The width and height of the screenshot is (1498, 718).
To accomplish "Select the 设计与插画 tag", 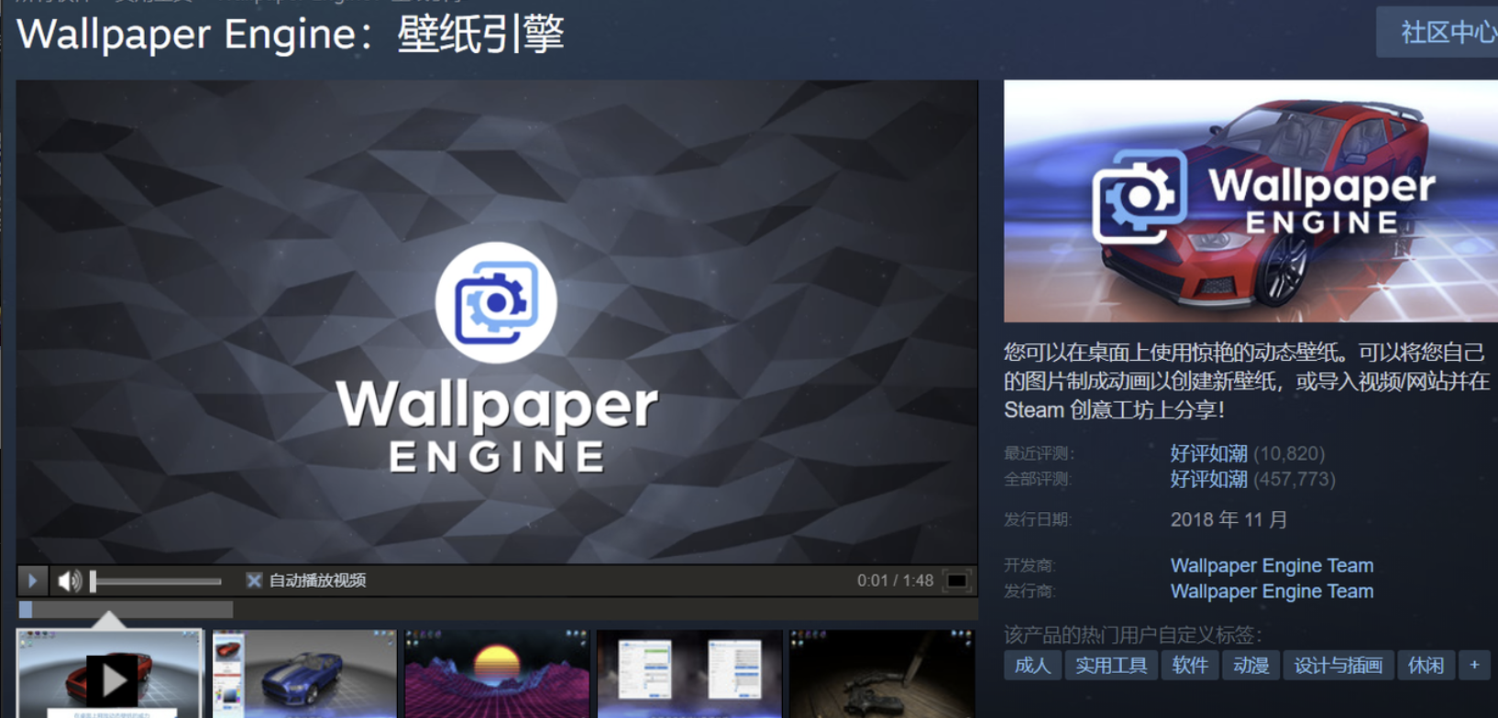I will tap(1338, 666).
